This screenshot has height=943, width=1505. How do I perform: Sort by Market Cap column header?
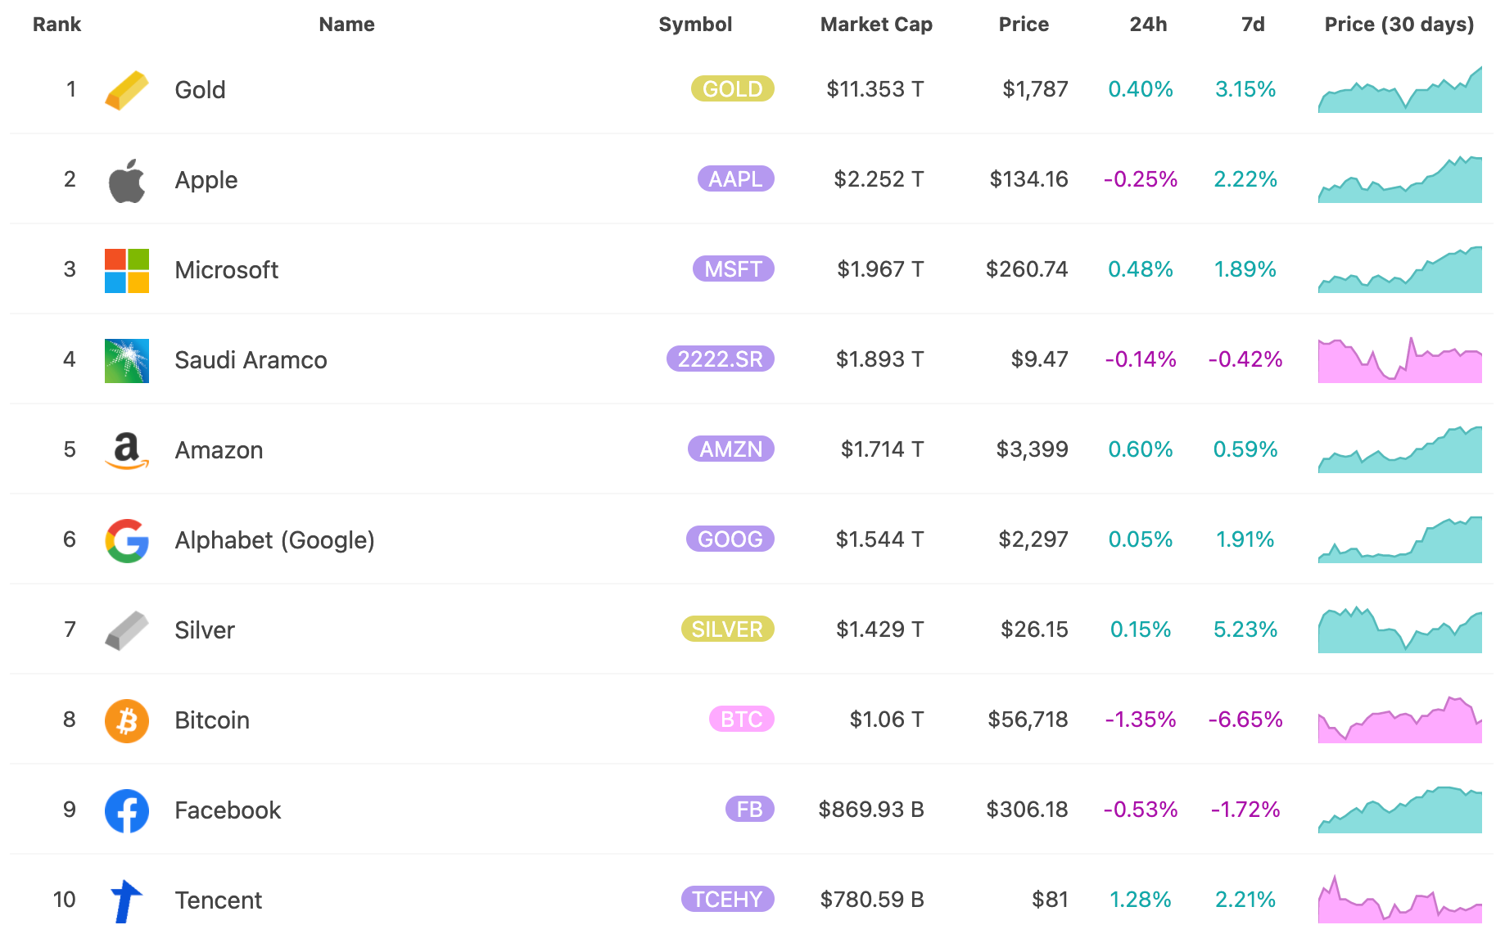[875, 25]
